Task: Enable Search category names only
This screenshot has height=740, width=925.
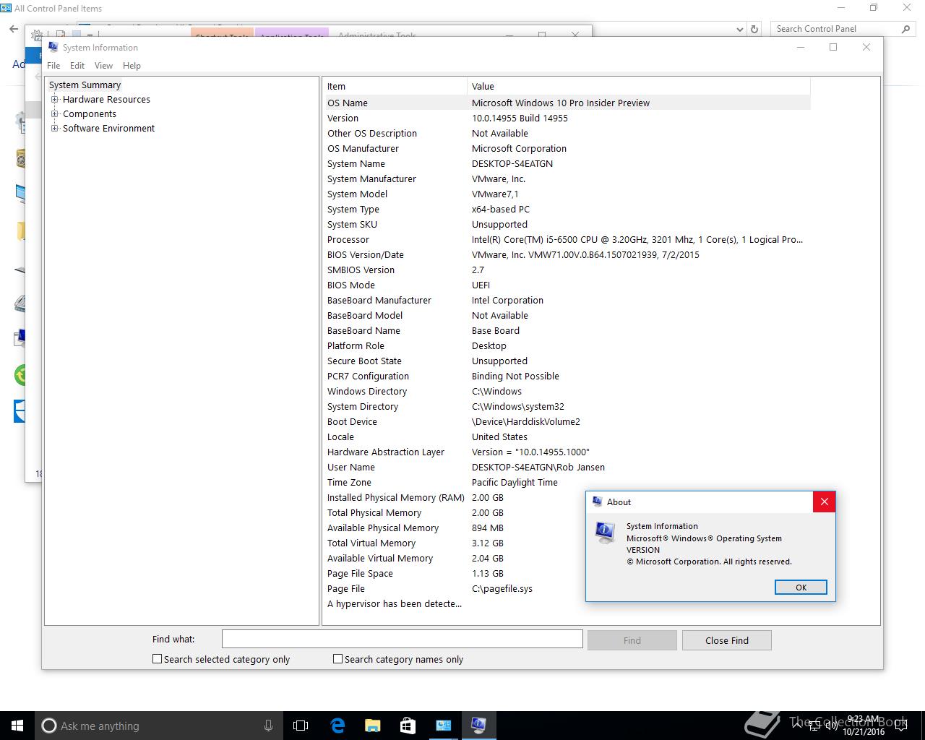Action: pos(337,659)
